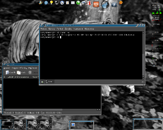
Task: Click the yellow light bulb dock icon
Action: click(52, 3)
